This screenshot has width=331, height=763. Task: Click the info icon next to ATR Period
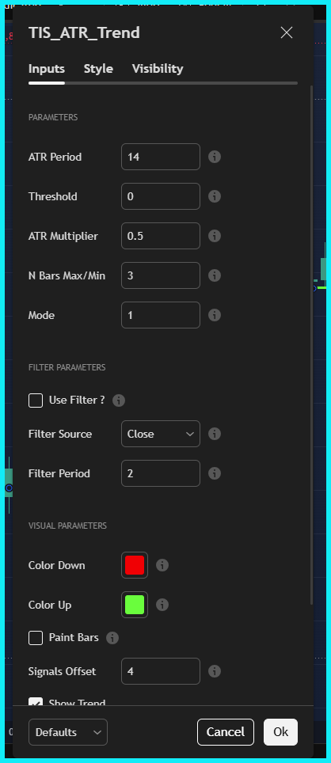215,157
